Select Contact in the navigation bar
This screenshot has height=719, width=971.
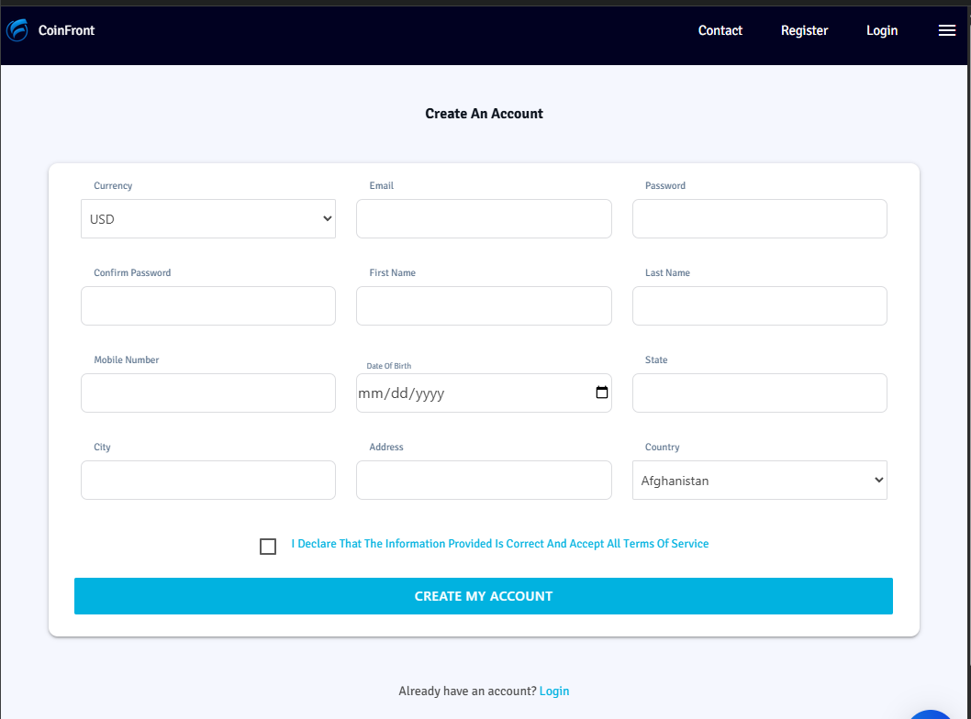pos(720,30)
